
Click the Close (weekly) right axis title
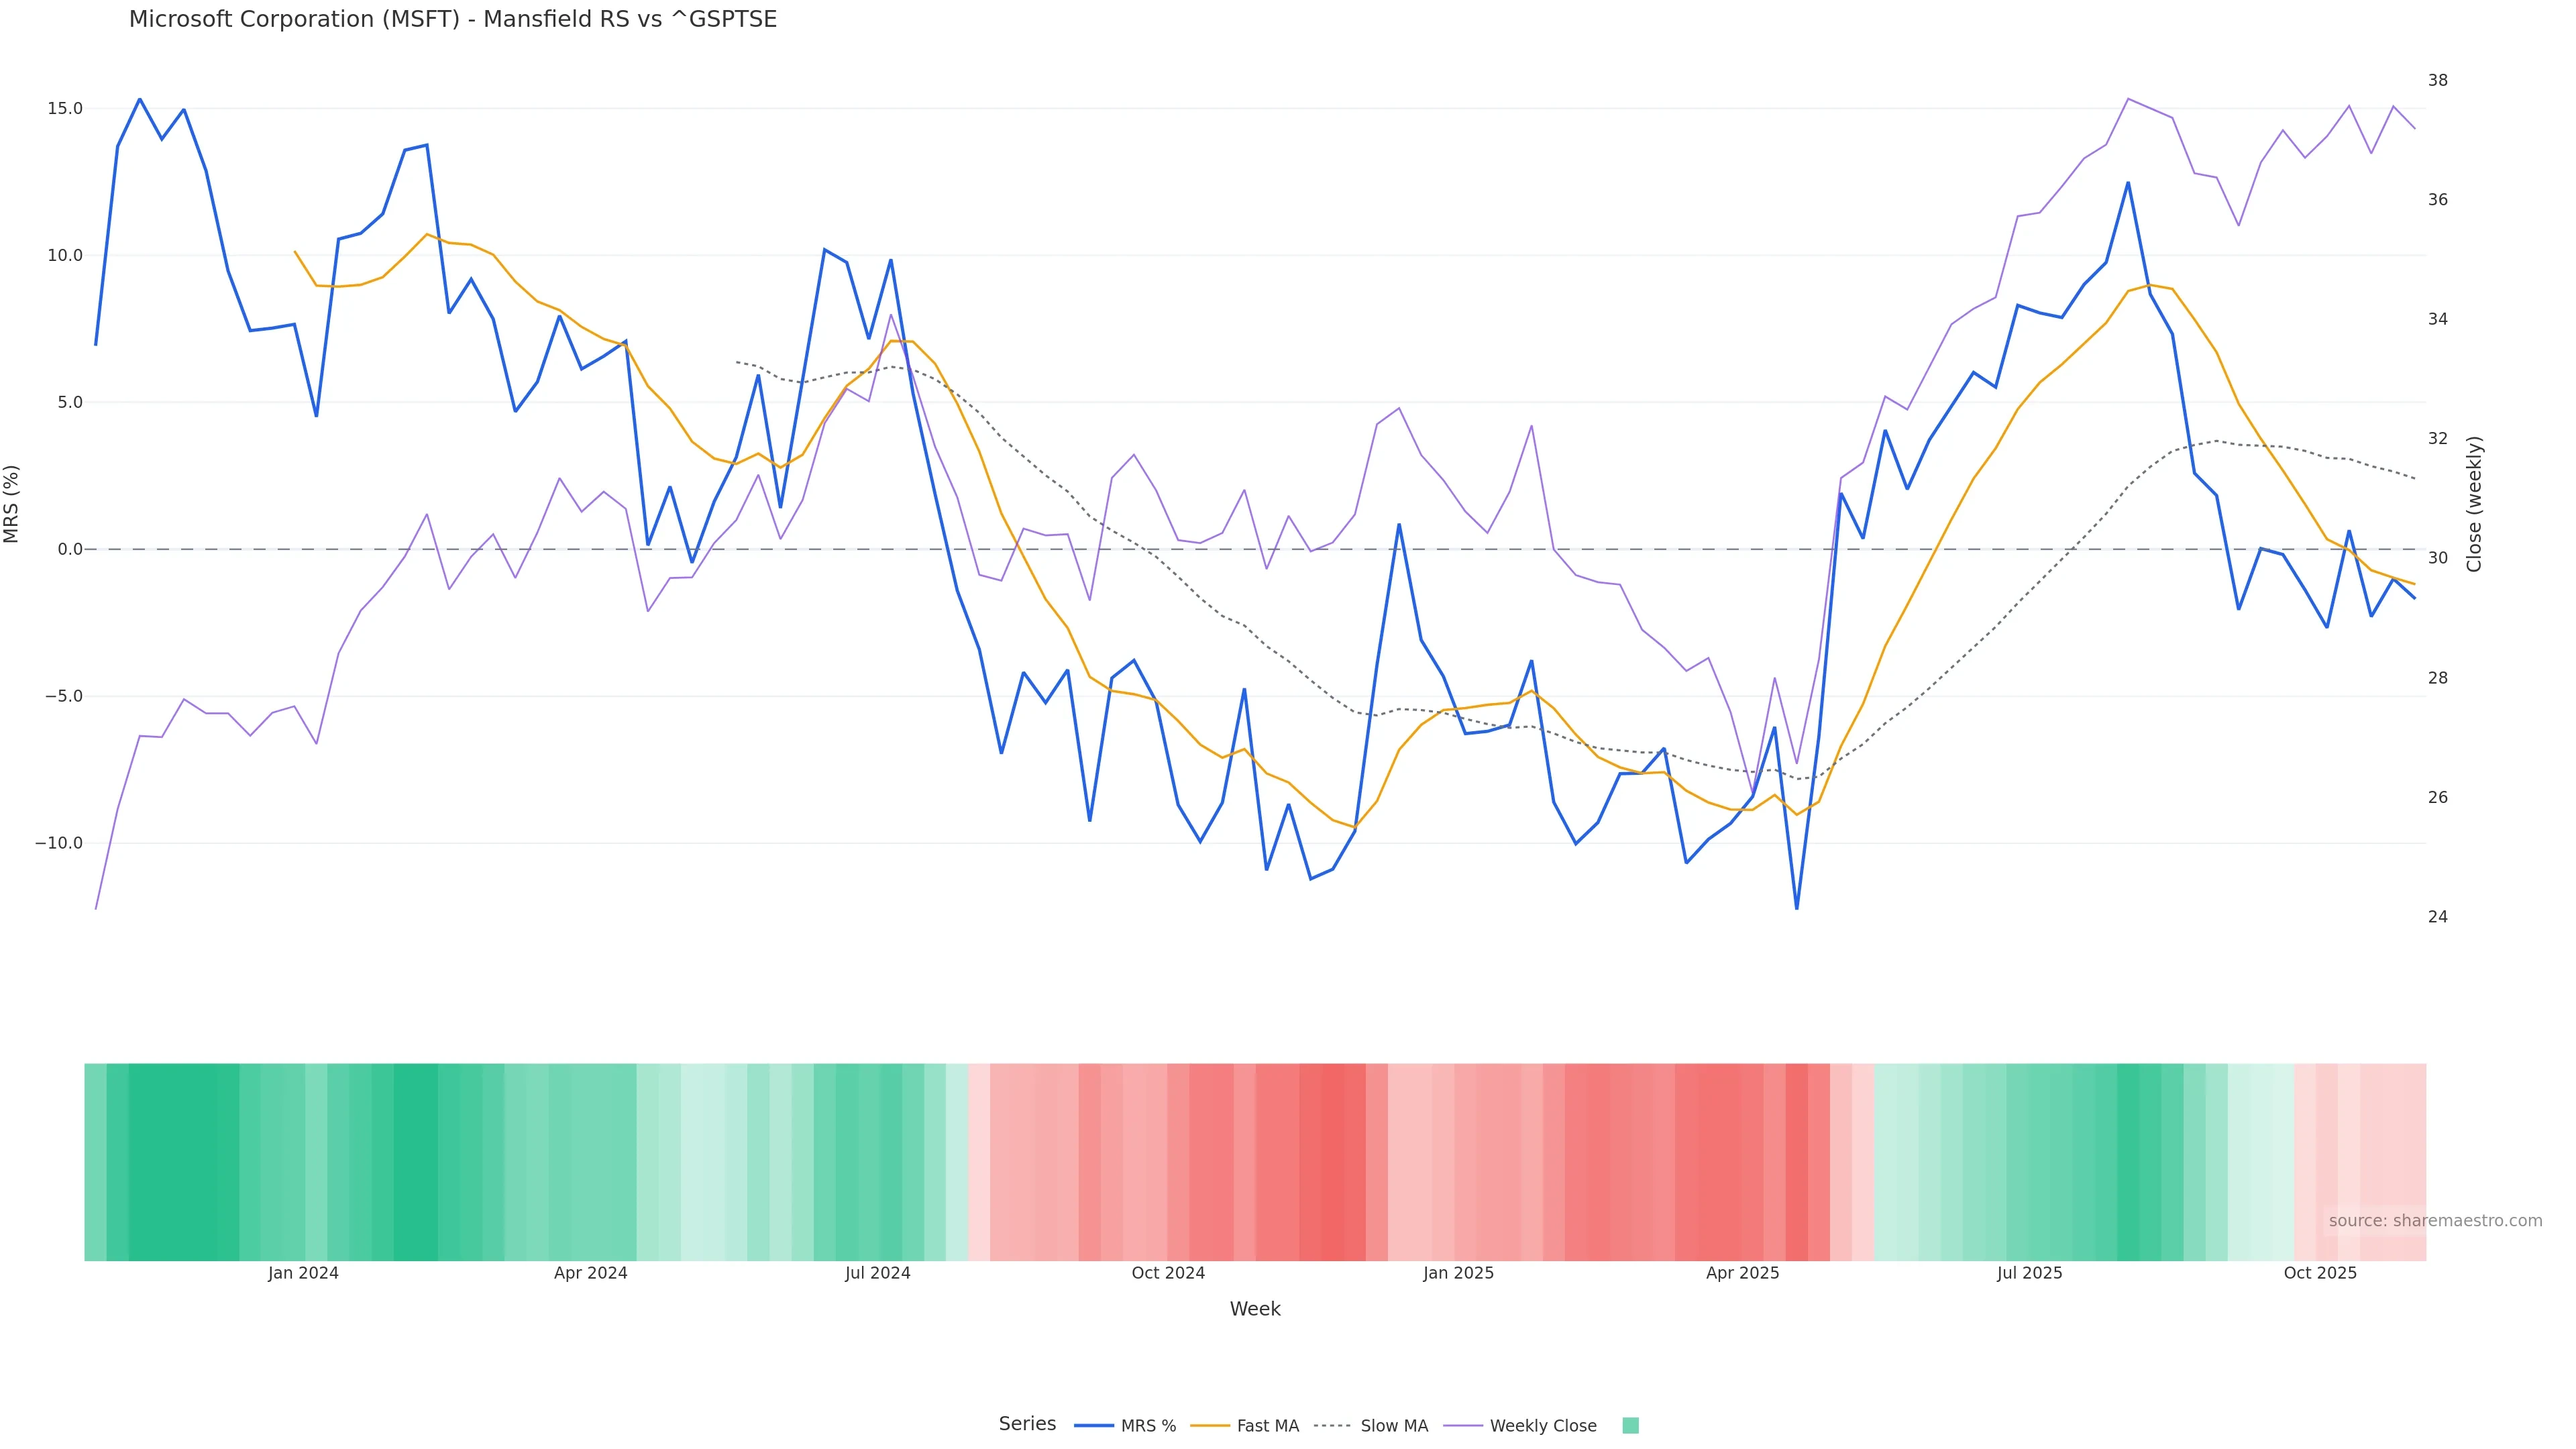[x=2474, y=504]
